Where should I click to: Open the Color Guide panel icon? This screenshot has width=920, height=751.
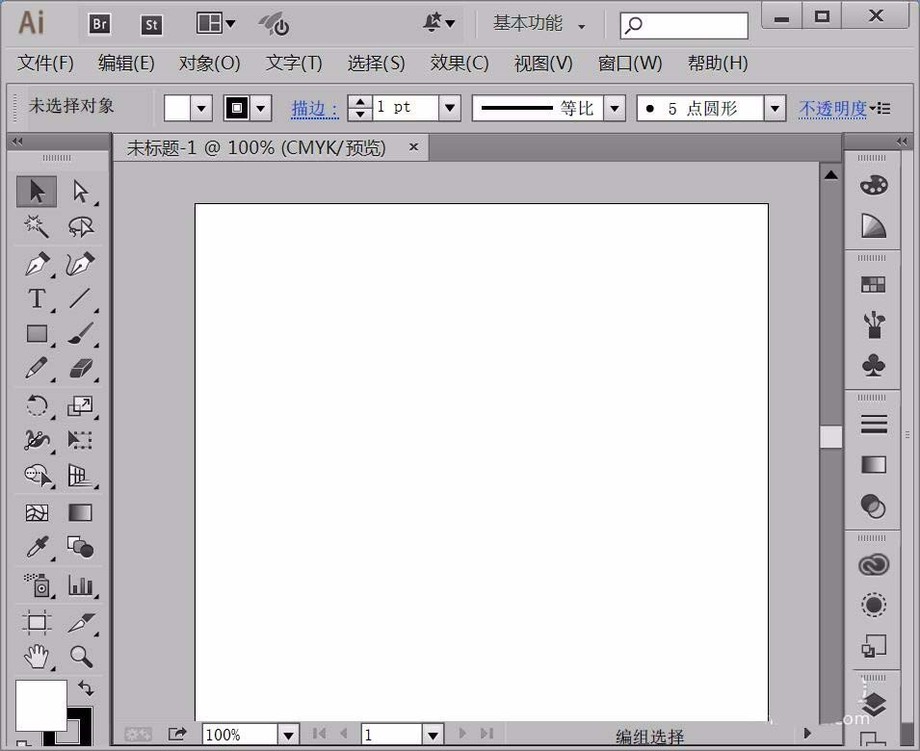874,225
